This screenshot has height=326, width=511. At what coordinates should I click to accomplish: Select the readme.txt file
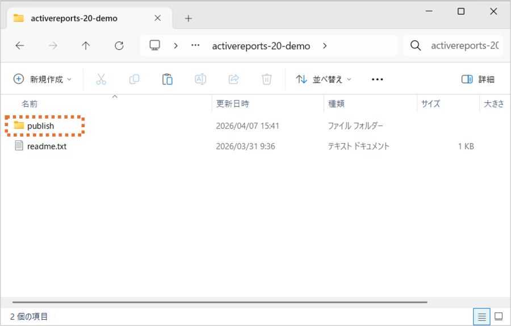47,147
